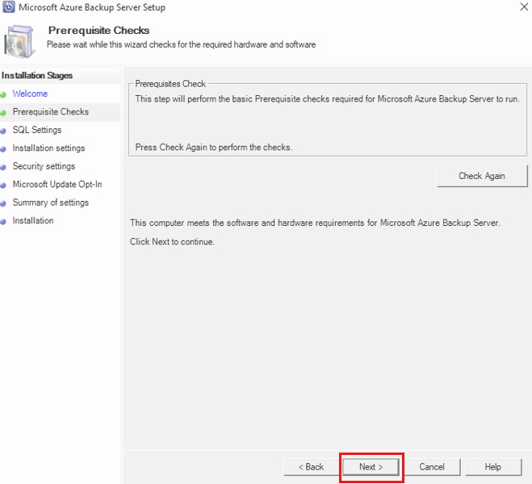Click purple bullet beside SQL Settings

[x=3, y=131]
